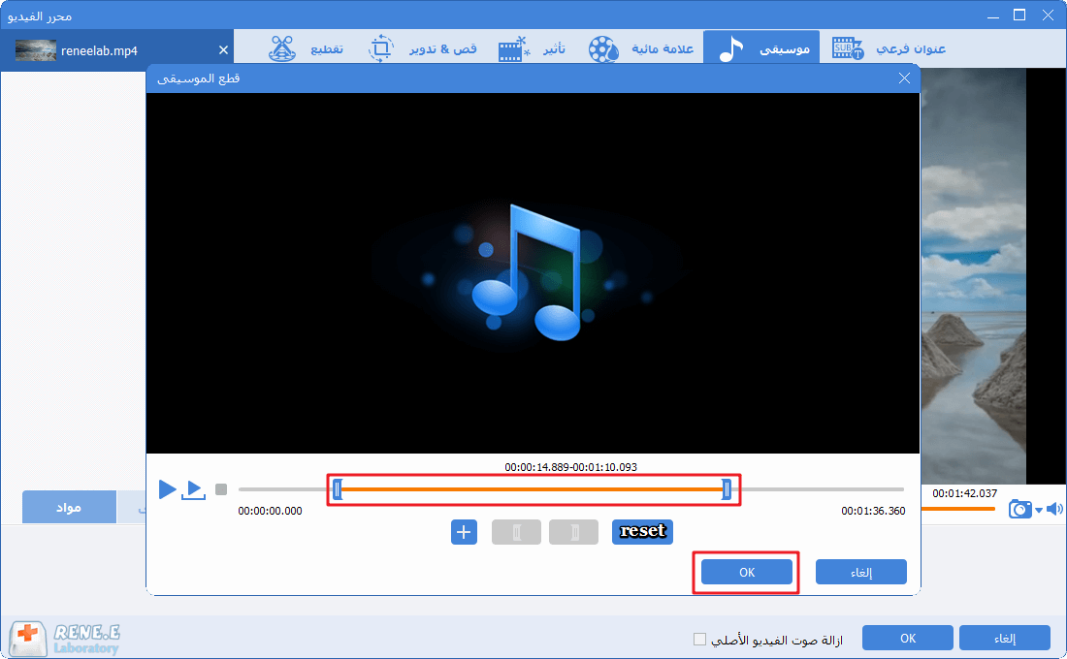Expand the snapshot options dropdown arrow
This screenshot has height=659, width=1067.
tap(1039, 510)
